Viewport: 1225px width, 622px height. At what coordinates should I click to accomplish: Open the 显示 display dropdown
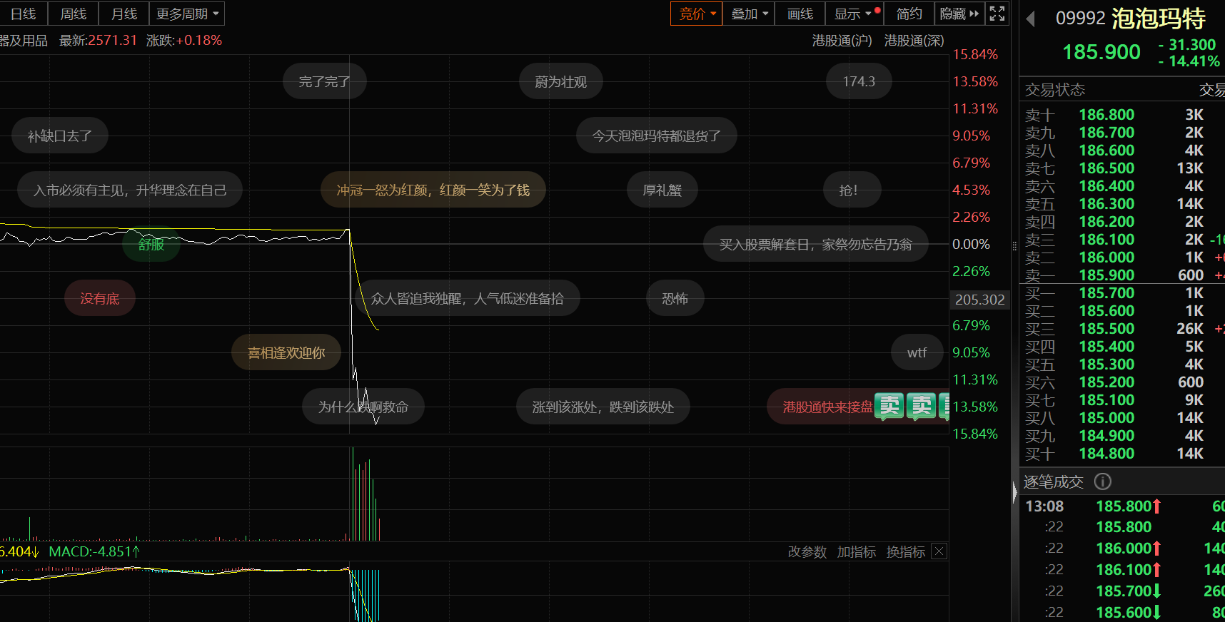pos(853,14)
